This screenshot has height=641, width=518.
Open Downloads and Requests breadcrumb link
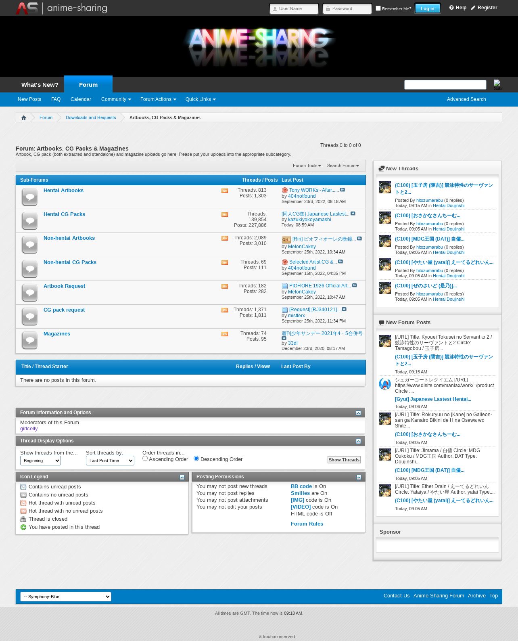coord(91,117)
